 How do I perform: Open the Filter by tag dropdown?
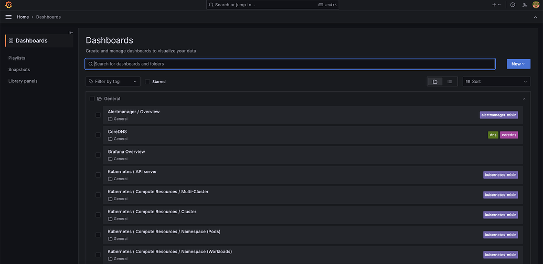113,82
